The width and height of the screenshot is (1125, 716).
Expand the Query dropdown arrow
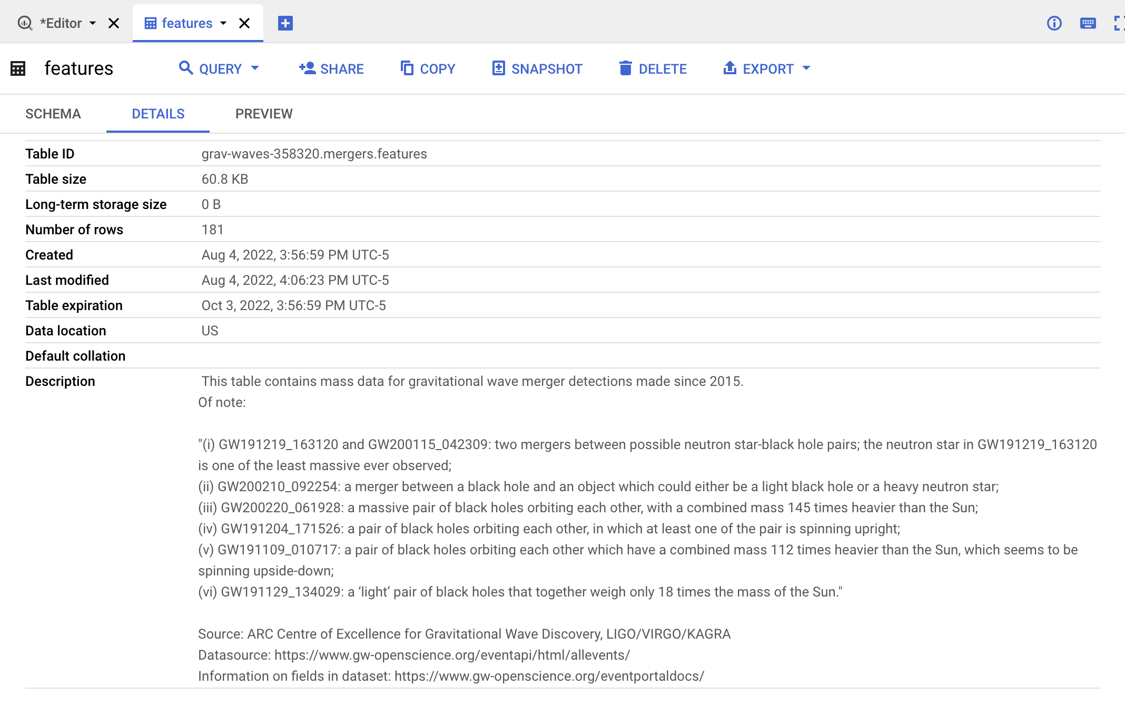[x=255, y=68]
